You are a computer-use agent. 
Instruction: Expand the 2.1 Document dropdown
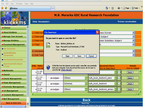(x=134, y=51)
